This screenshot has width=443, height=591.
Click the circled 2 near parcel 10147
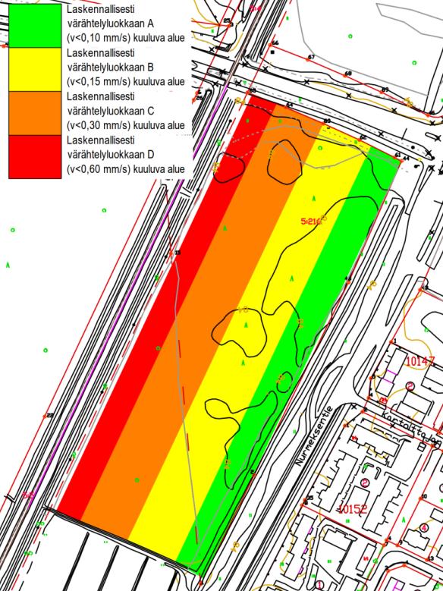[410, 386]
